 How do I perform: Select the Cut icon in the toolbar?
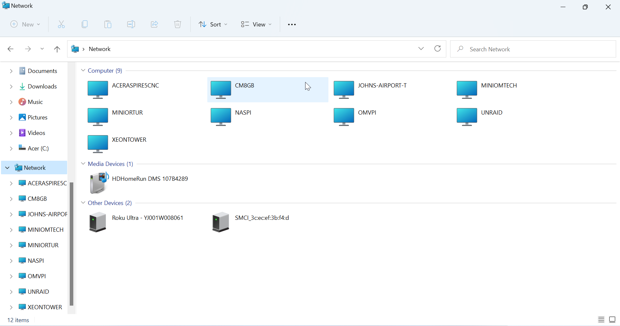[61, 24]
